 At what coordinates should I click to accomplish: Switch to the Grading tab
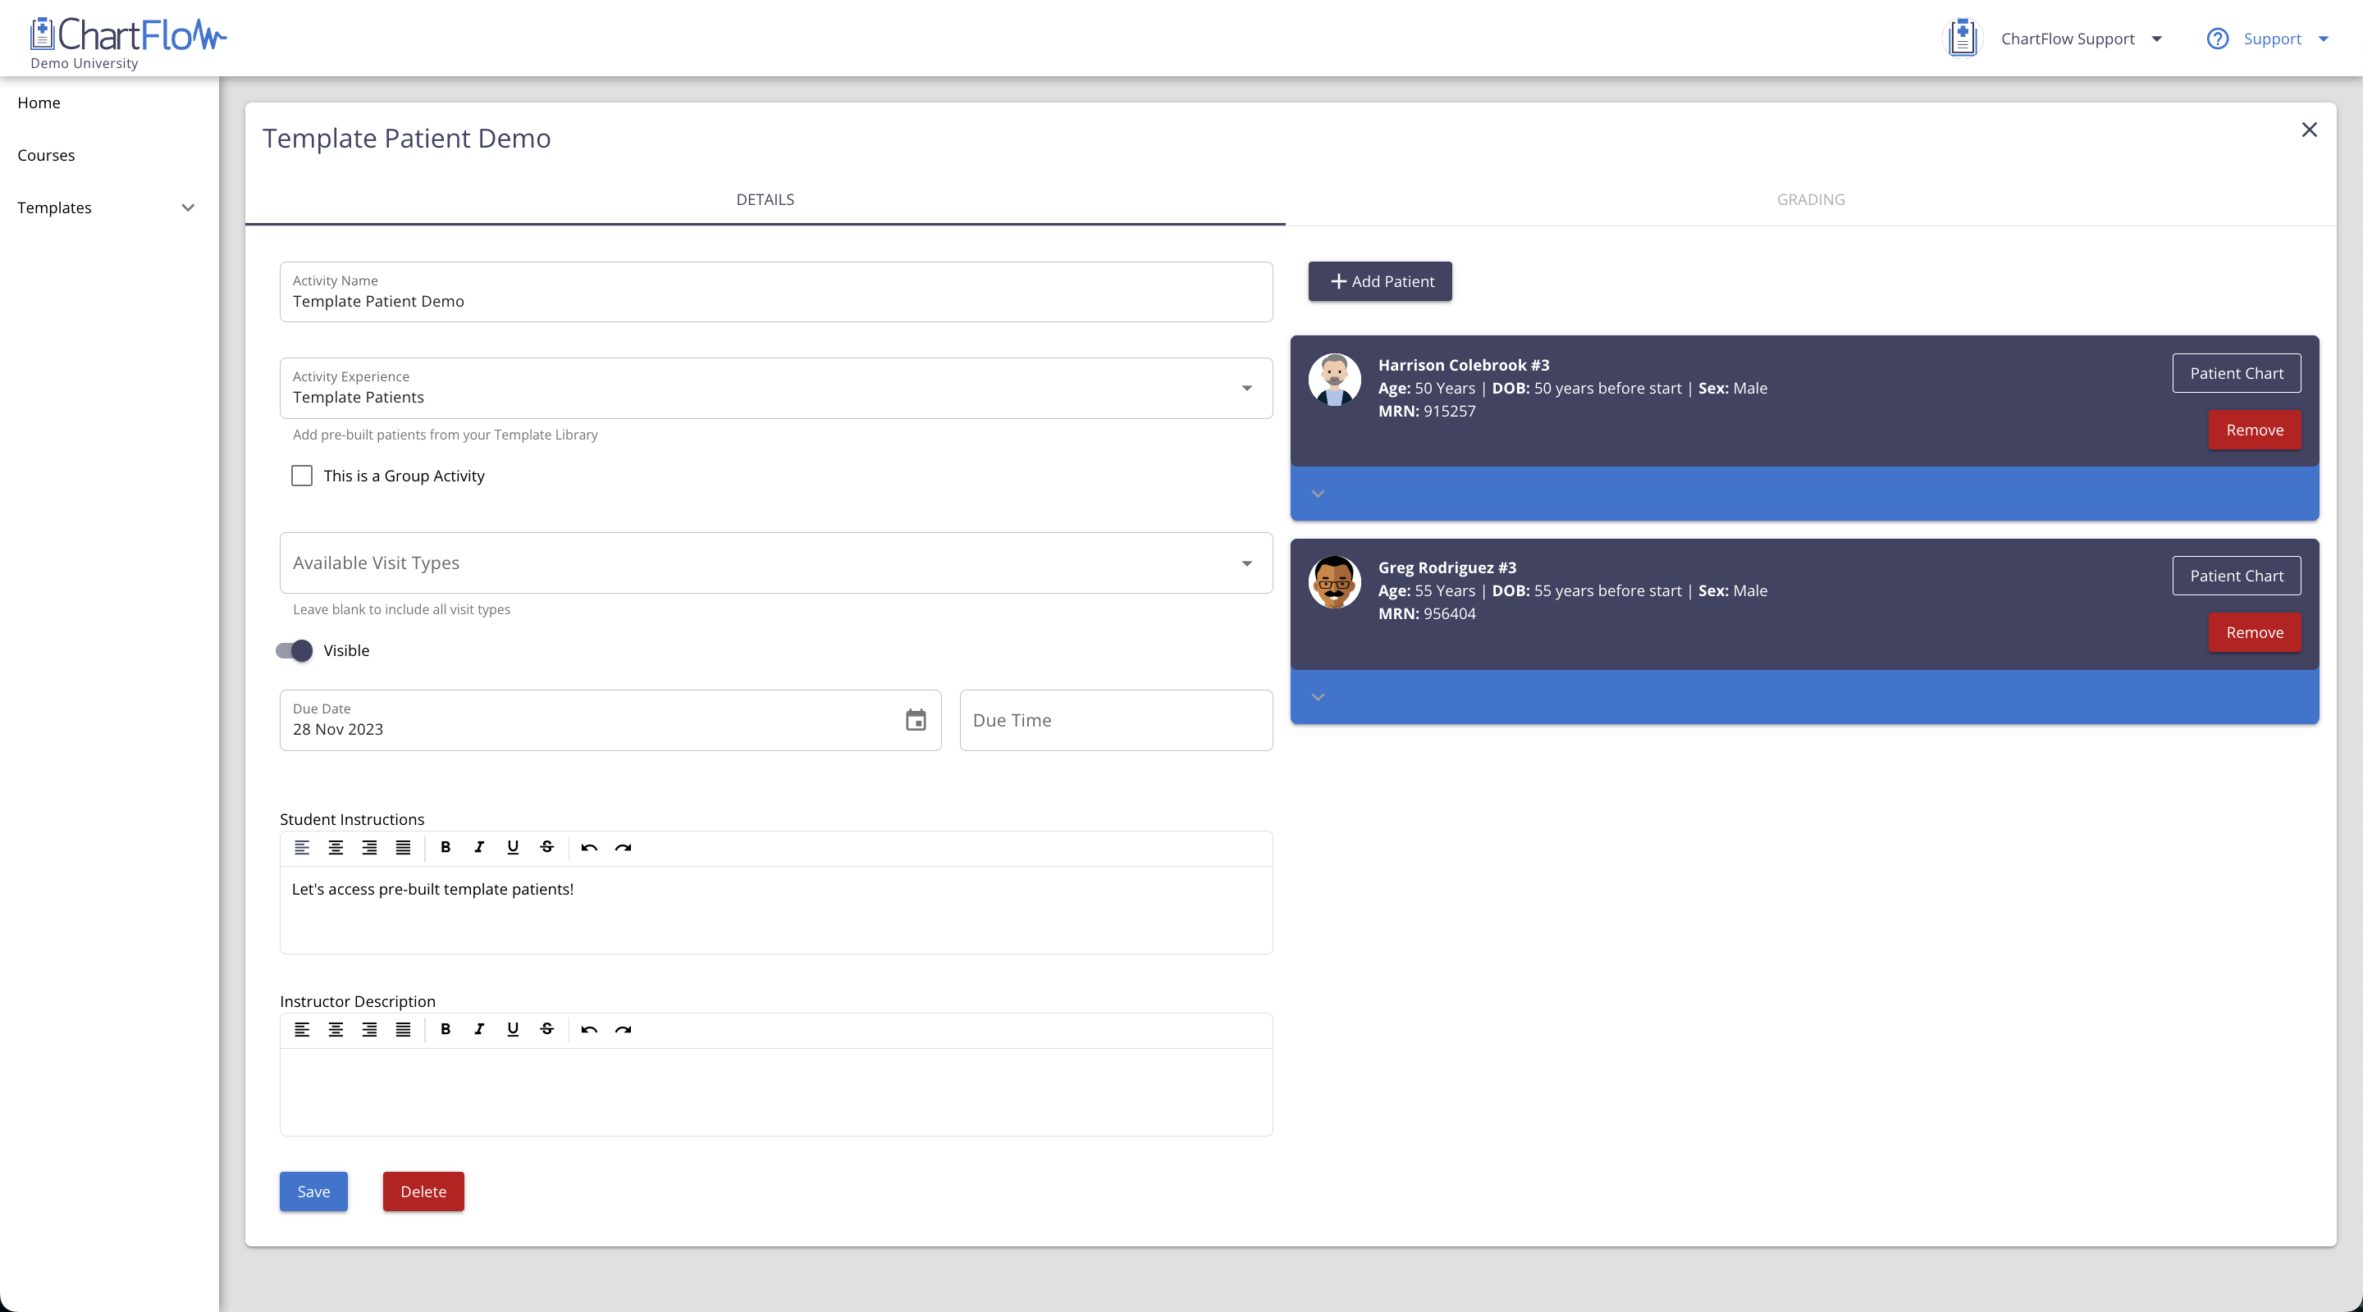(x=1810, y=199)
